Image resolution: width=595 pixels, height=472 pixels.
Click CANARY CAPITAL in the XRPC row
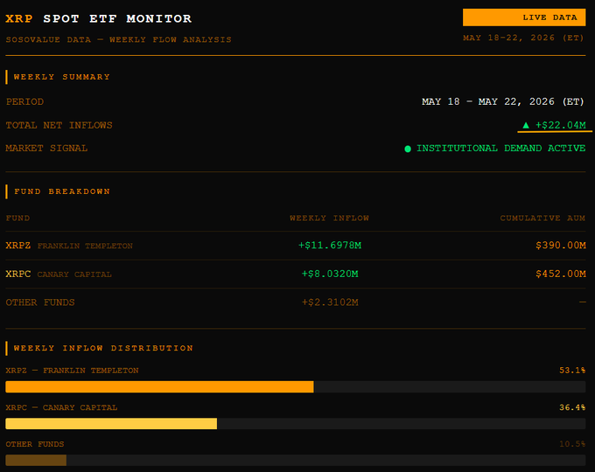(x=74, y=274)
